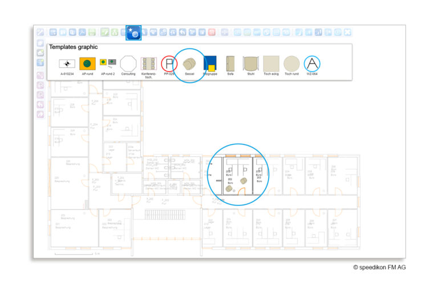Choose the Consulting octagon template
Screen dimensions: 438x292
(128, 63)
